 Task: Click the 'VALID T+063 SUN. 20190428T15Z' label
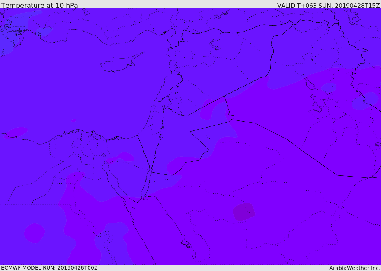pos(328,6)
